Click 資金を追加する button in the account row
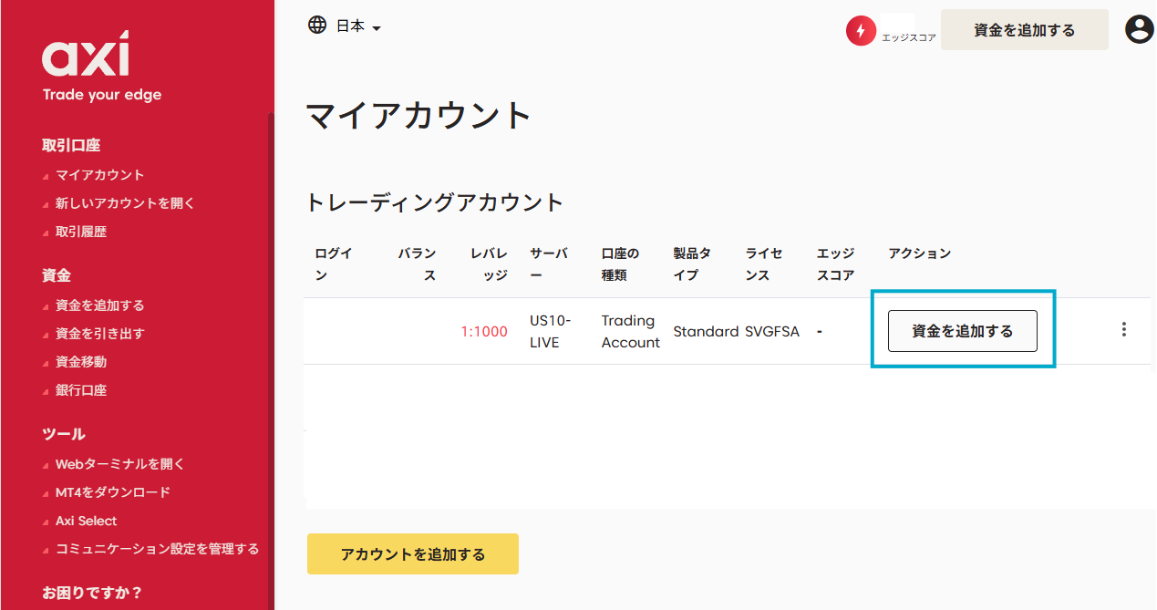 tap(963, 331)
